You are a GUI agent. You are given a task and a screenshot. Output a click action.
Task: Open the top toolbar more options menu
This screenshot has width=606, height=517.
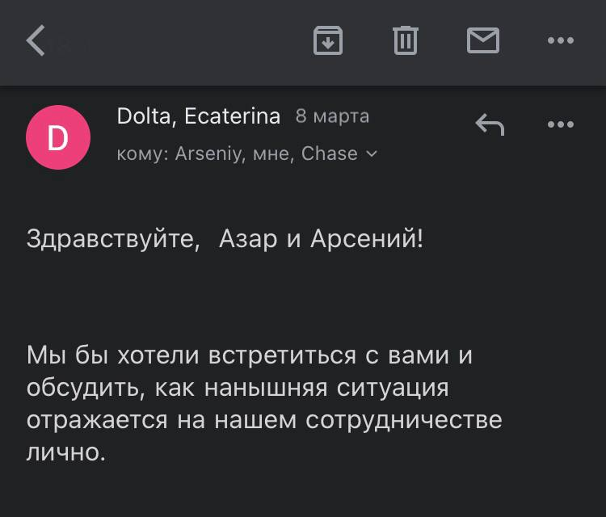[x=560, y=40]
